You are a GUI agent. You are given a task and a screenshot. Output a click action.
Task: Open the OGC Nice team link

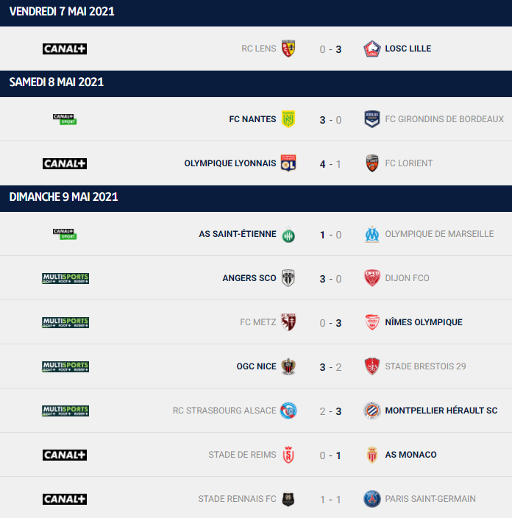click(x=256, y=366)
